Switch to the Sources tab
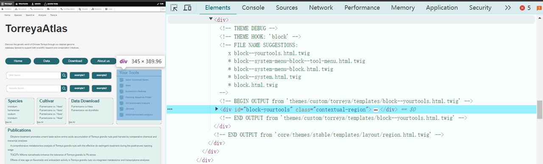The image size is (543, 164). 287,8
